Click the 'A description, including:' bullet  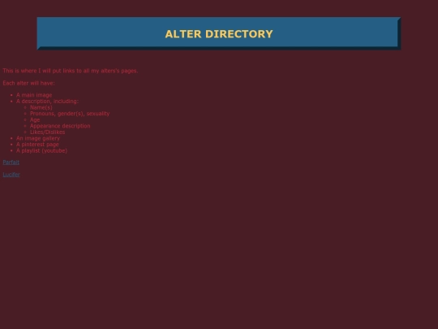[47, 102]
